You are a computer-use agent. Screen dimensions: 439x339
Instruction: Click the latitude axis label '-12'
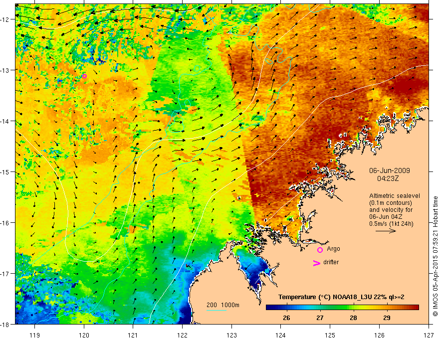(x=5, y=19)
